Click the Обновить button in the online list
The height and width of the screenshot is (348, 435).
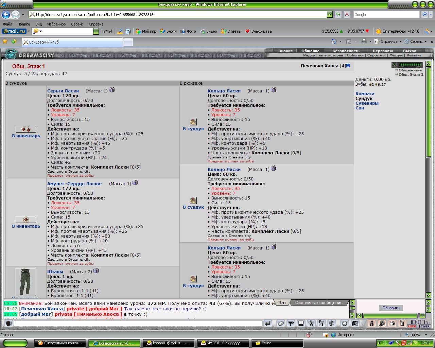click(x=391, y=308)
